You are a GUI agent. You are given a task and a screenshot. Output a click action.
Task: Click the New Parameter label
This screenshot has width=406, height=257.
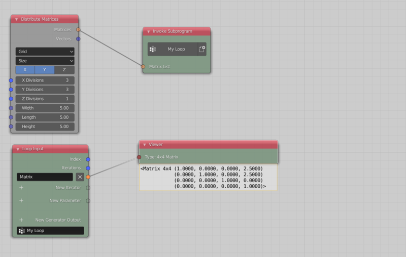click(65, 201)
